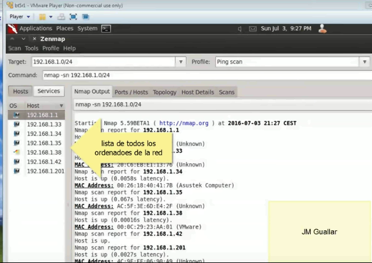Click the OS icon beside host 192.168.1.201
The width and height of the screenshot is (372, 263).
(x=16, y=171)
